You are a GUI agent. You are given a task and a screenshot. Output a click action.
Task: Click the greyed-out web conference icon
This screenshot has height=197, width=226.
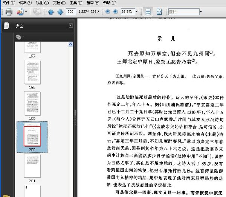coord(37,12)
